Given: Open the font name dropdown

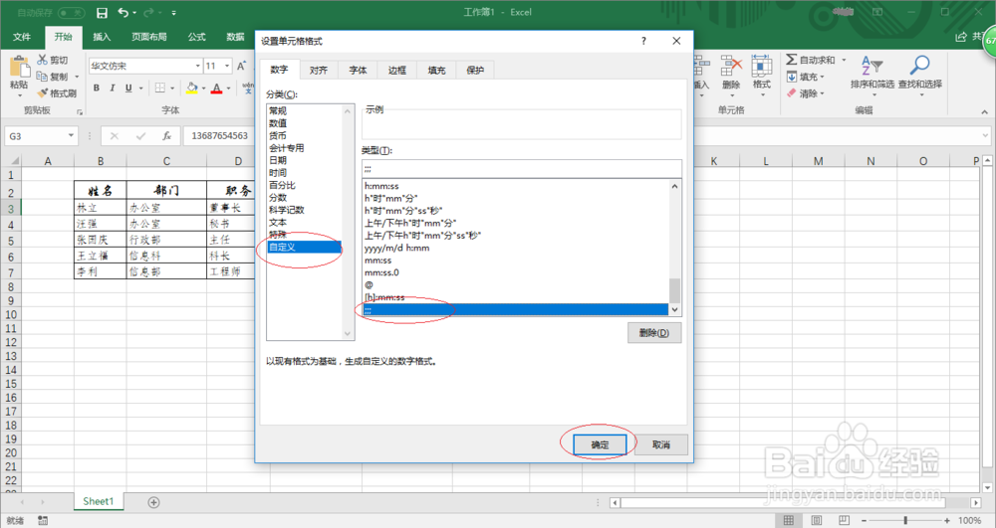Looking at the screenshot, I should [x=197, y=66].
